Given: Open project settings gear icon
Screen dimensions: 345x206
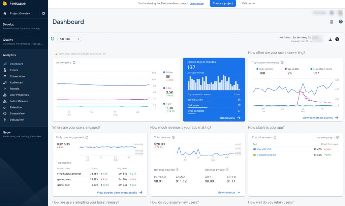Looking at the screenshot, I should [43, 13].
